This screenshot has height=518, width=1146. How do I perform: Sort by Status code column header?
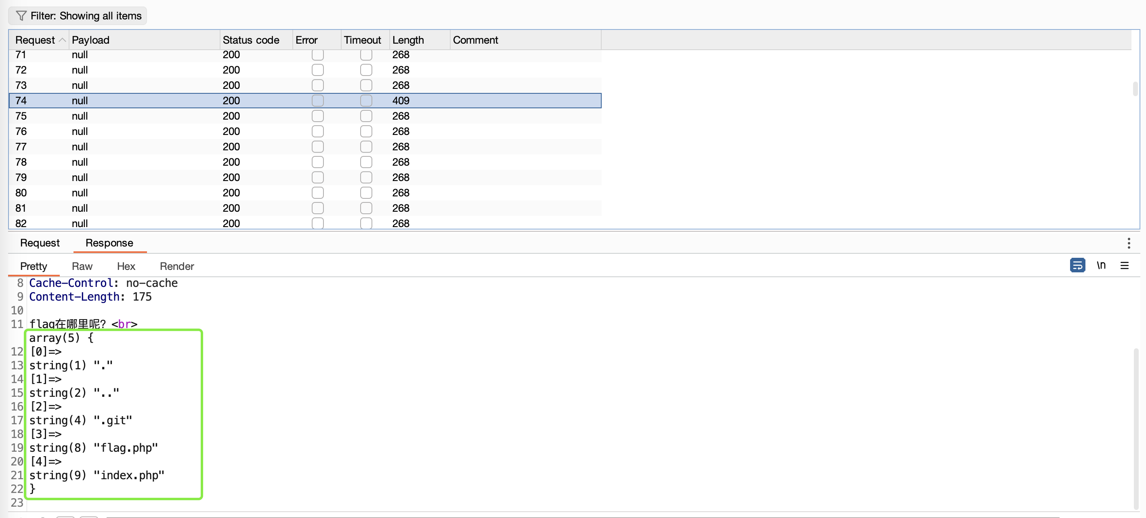tap(256, 40)
